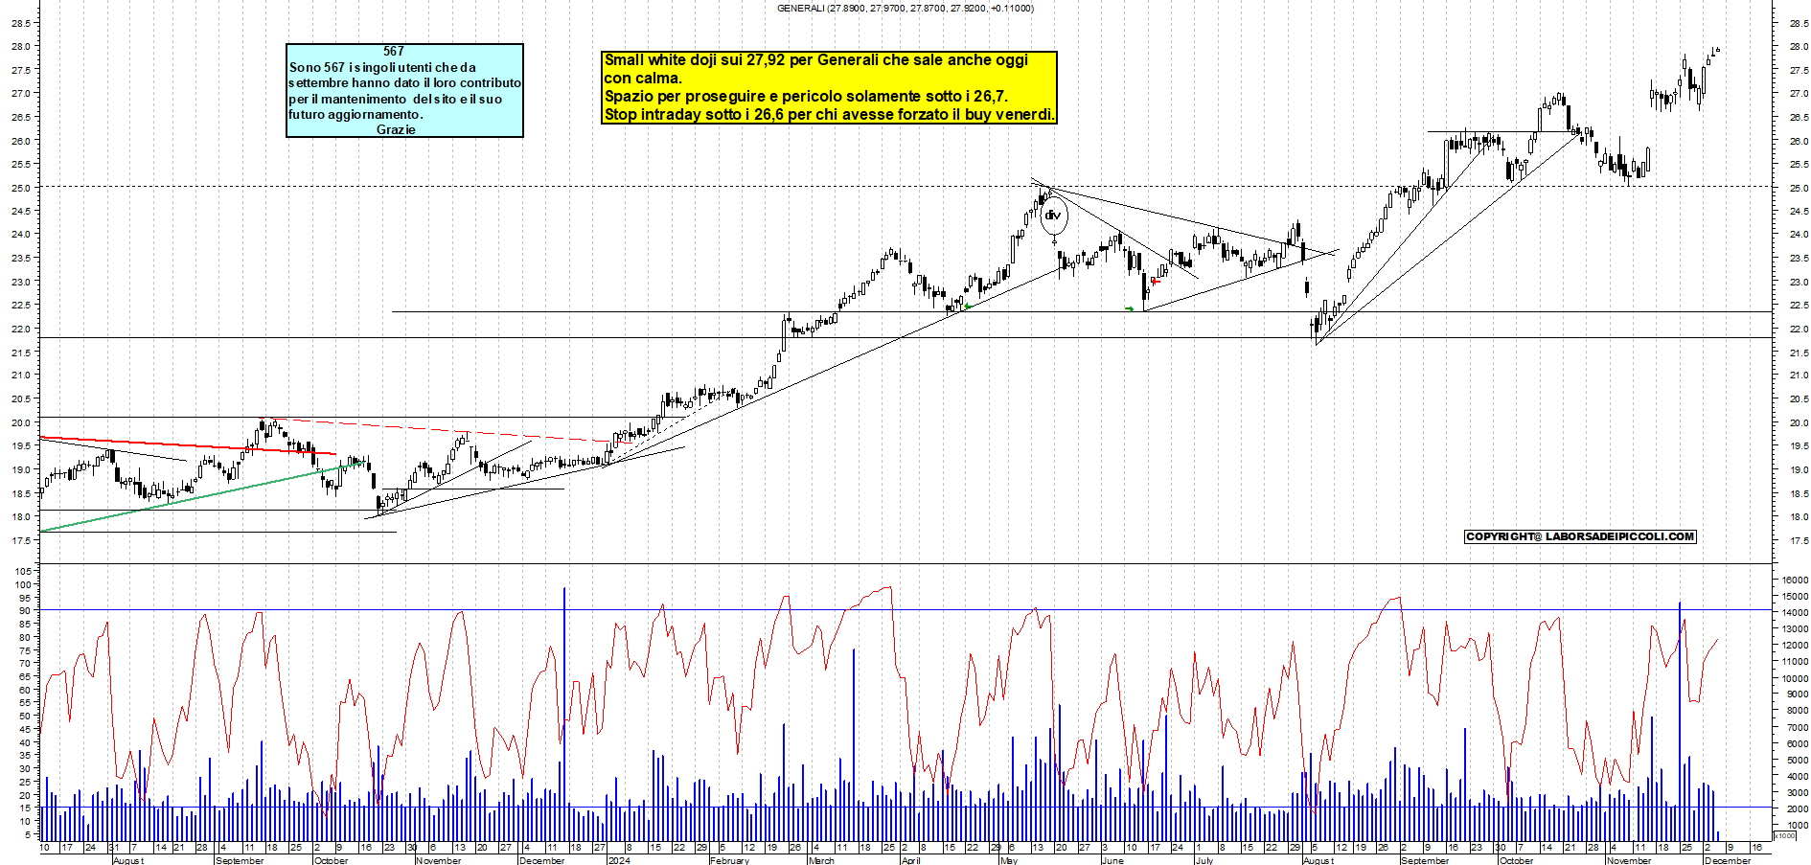Click the x1000 volume multiplier label
This screenshot has width=1811, height=865.
click(1786, 836)
